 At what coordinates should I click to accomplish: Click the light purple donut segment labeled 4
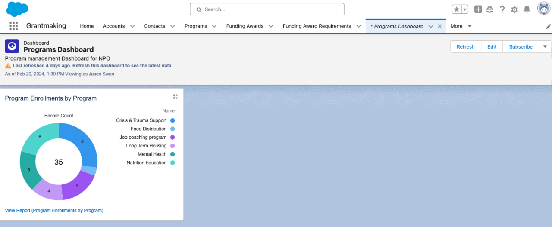click(x=49, y=191)
